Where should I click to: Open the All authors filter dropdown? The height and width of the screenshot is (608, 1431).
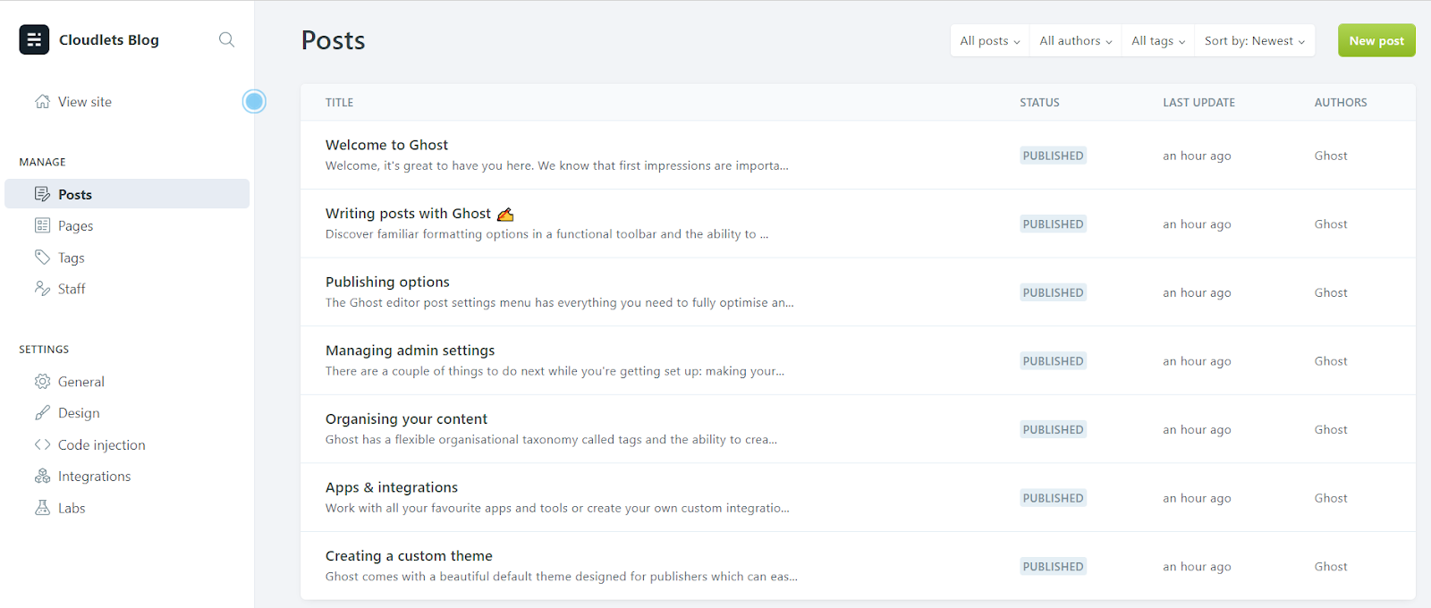click(1075, 40)
